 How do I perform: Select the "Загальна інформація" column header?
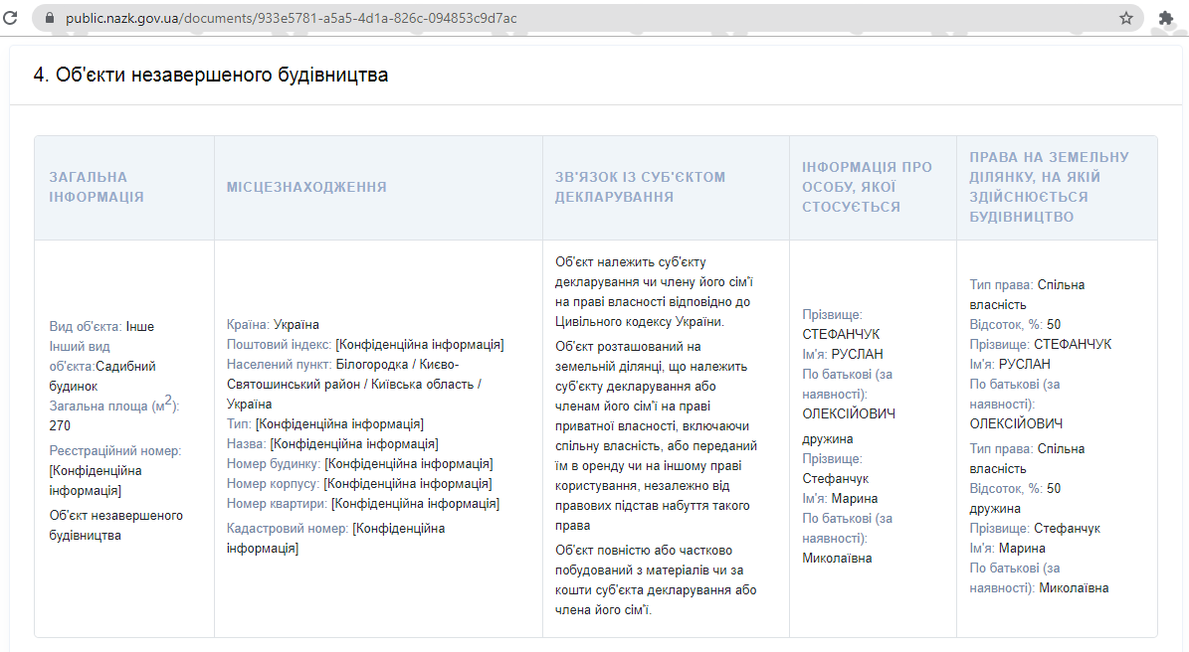click(97, 187)
